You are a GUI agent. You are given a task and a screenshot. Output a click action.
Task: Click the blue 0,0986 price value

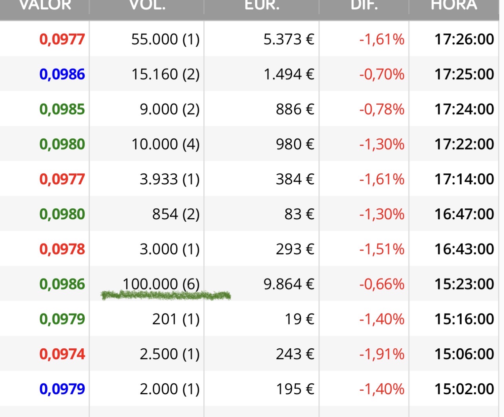[x=62, y=74]
